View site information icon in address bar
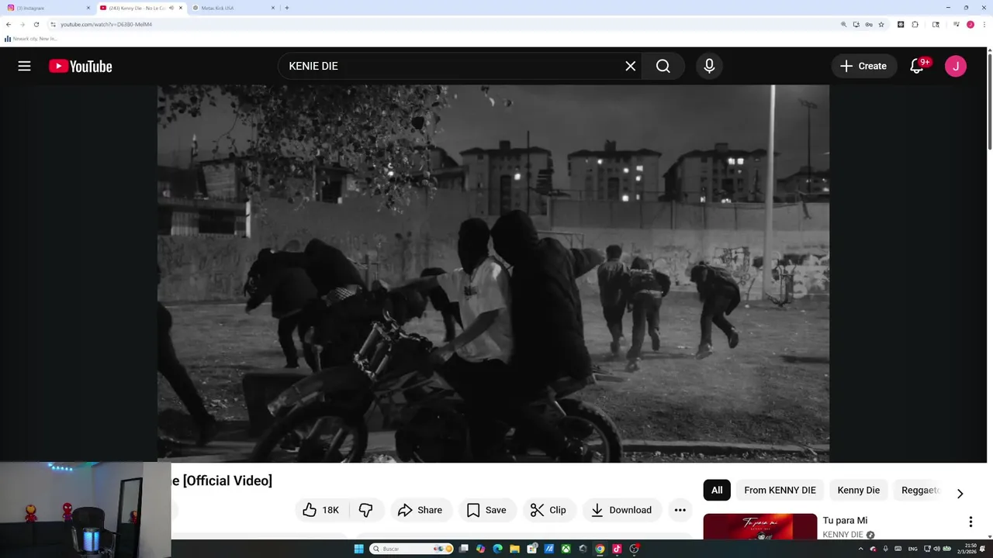 (x=53, y=24)
